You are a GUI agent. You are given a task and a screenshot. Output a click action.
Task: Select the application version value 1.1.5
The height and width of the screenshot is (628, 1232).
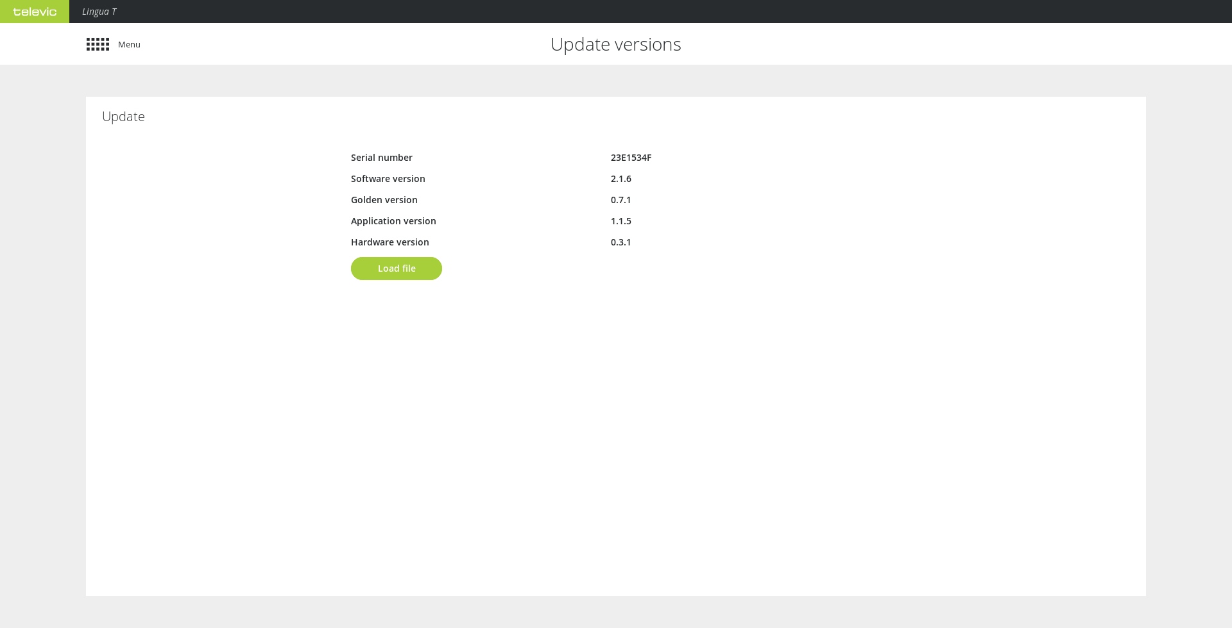click(x=620, y=221)
